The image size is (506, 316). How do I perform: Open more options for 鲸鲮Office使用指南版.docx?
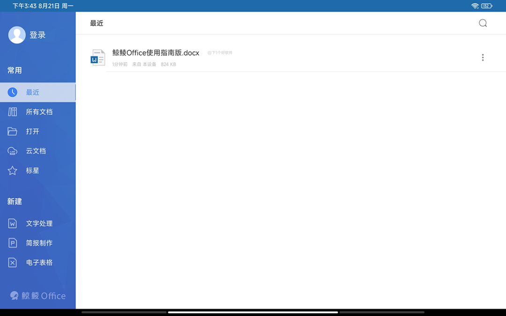pyautogui.click(x=483, y=58)
